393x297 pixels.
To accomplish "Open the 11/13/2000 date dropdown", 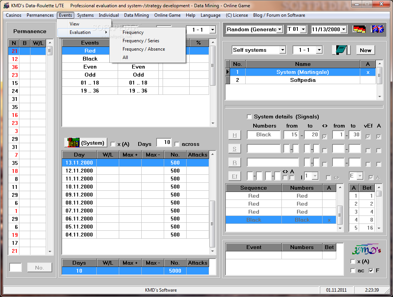I will click(344, 29).
